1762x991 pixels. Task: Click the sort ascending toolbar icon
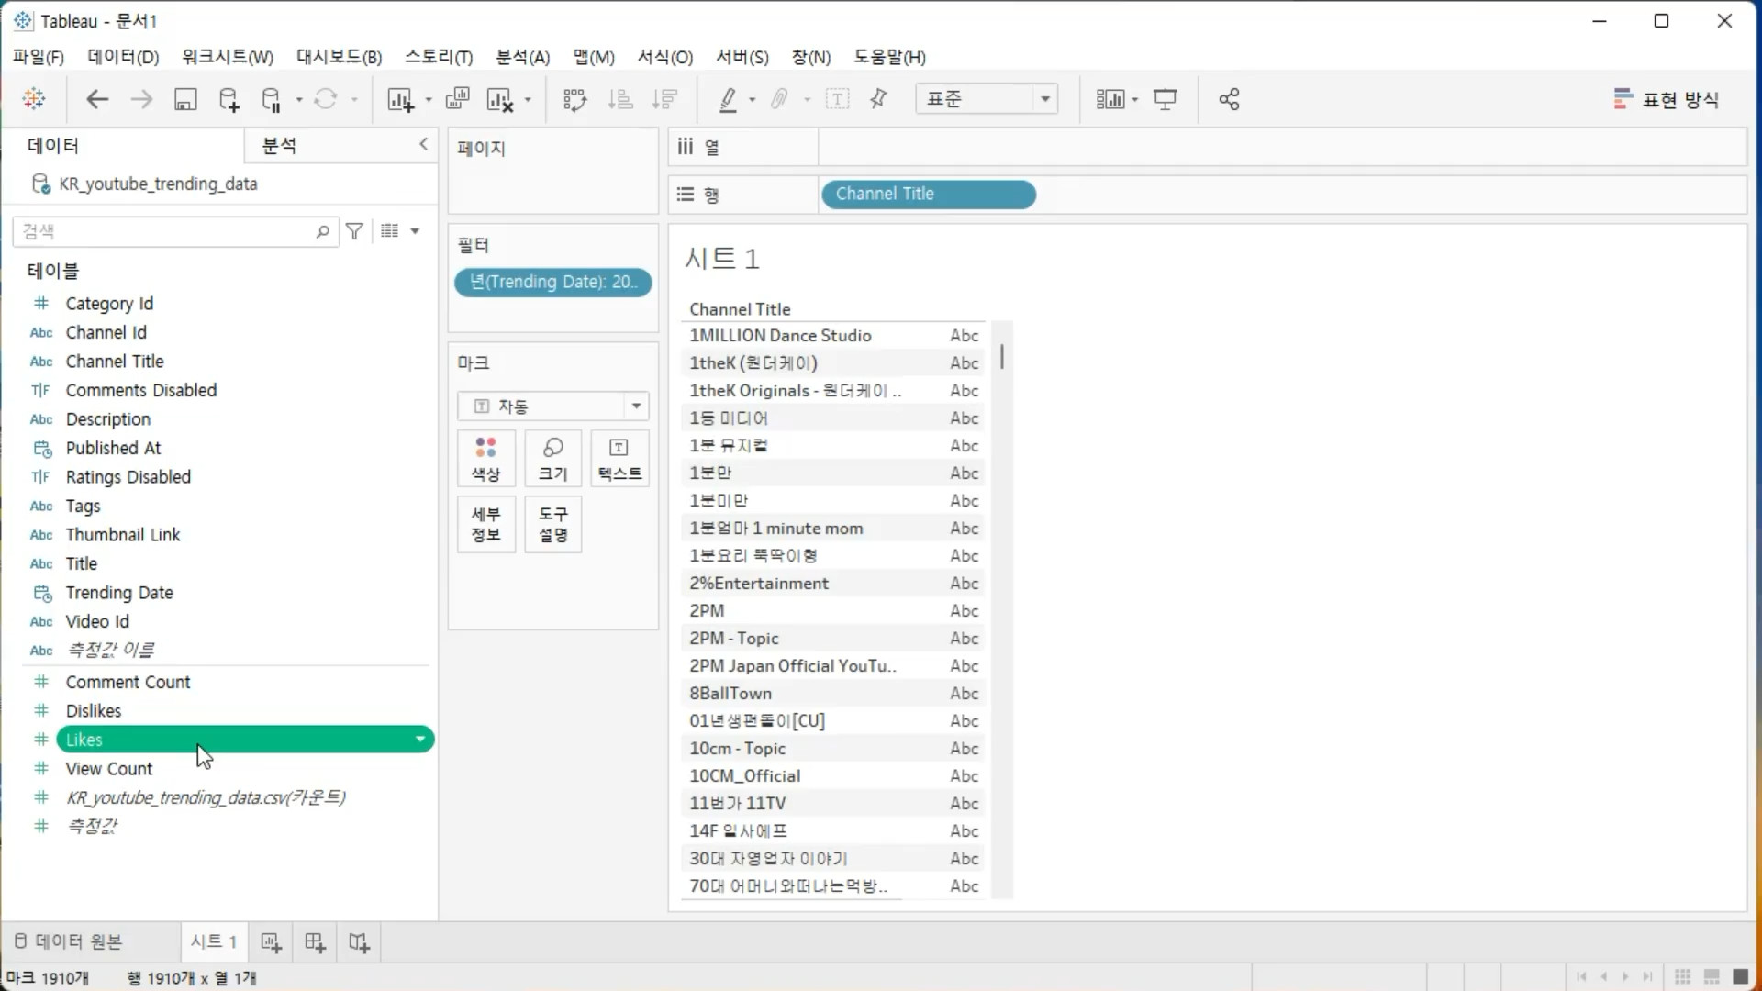click(620, 99)
